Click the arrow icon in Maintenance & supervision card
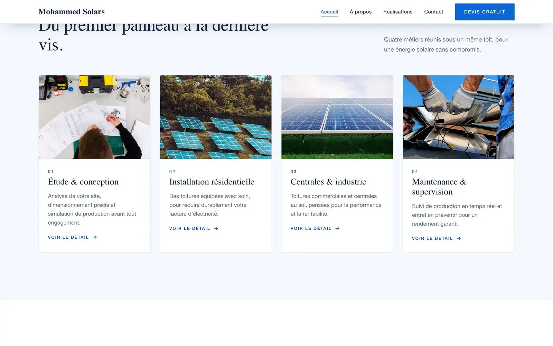Image resolution: width=553 pixels, height=346 pixels. click(x=459, y=238)
